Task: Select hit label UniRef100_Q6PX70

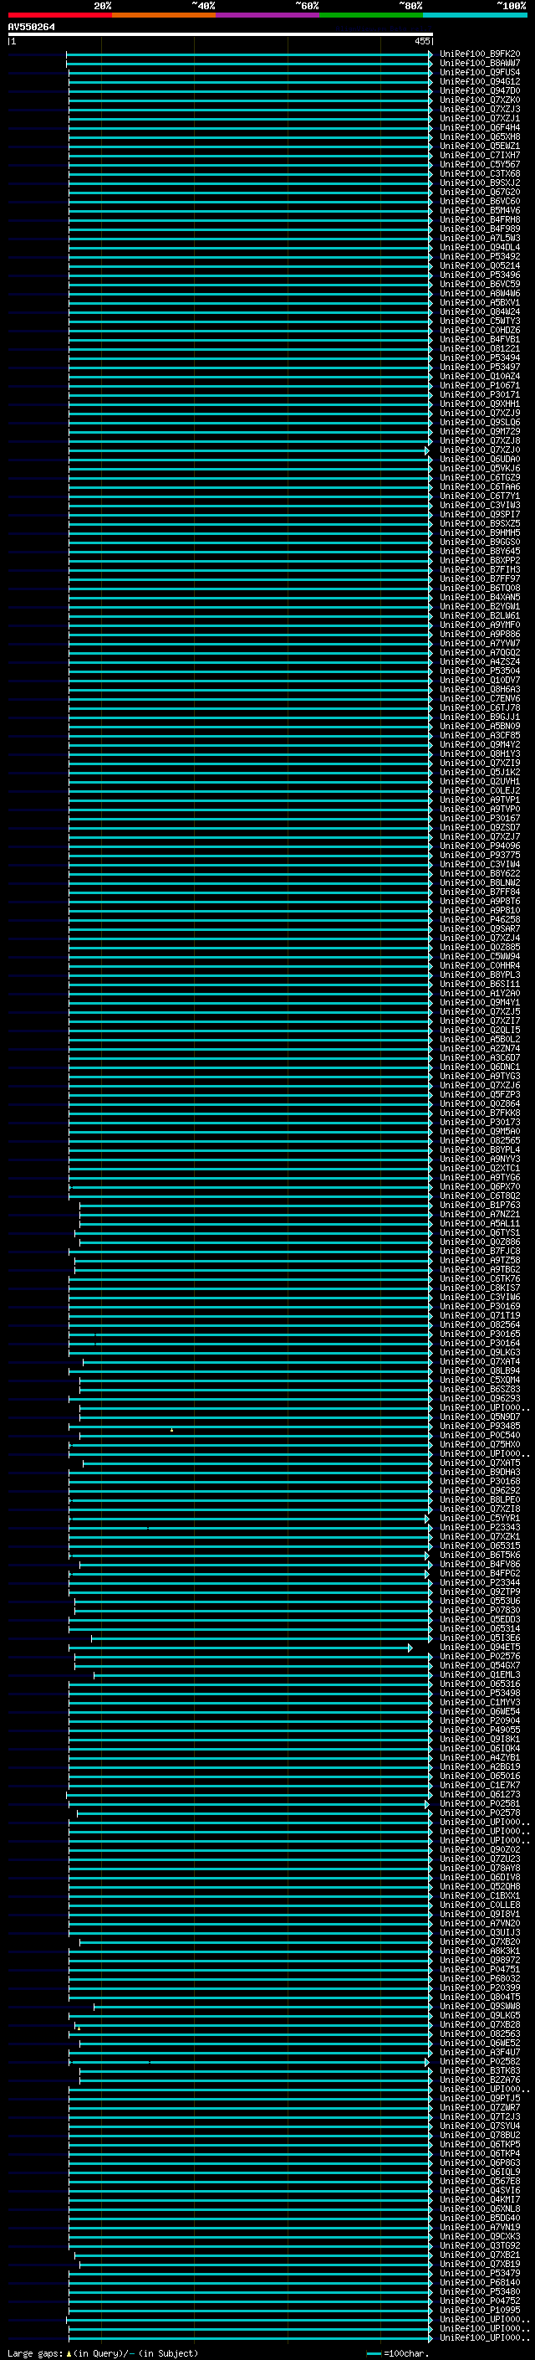Action: 480,1186
